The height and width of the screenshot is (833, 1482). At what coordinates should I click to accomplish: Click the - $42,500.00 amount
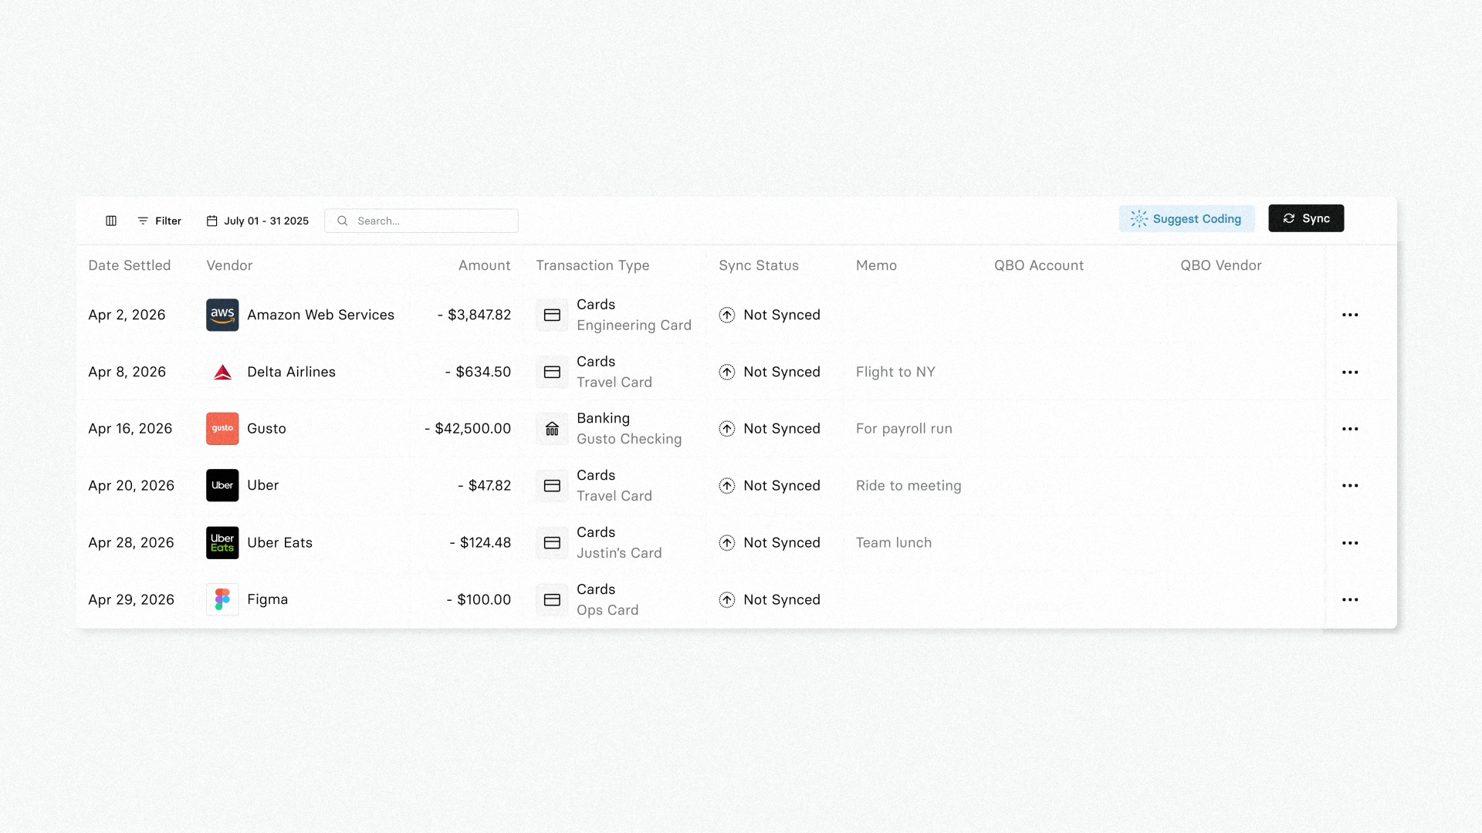[468, 429]
